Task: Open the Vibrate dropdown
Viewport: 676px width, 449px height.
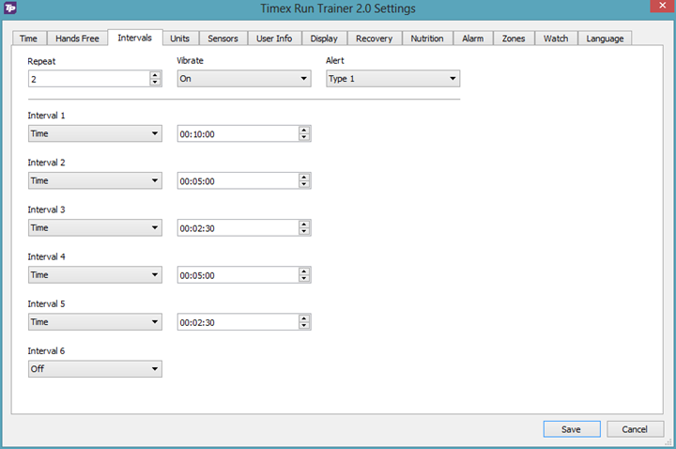Action: tap(244, 79)
